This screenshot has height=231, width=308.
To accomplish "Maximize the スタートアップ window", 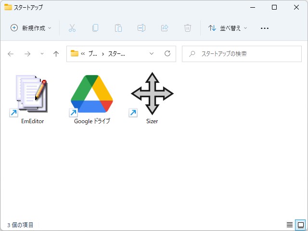I will pyautogui.click(x=274, y=8).
